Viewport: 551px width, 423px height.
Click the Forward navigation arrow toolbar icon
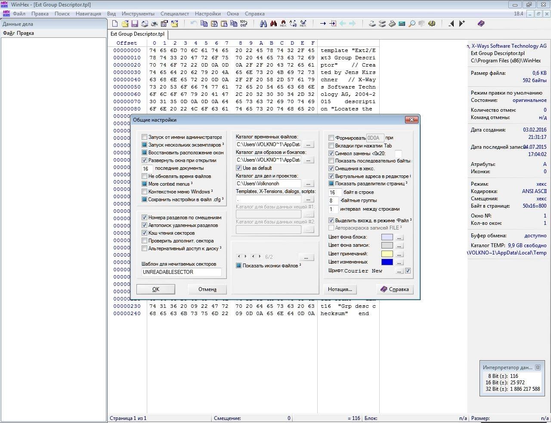point(353,24)
